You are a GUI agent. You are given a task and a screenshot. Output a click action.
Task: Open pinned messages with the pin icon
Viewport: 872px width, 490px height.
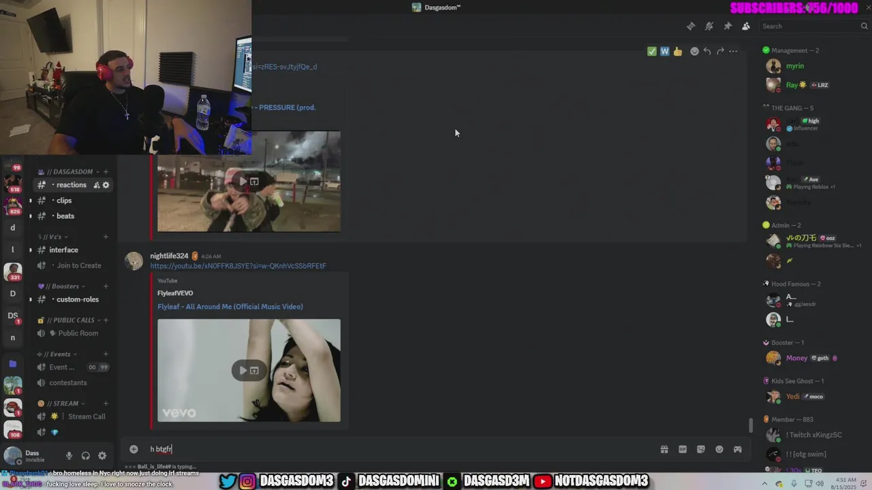pos(728,26)
